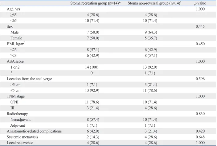This screenshot has height=146, width=217.
Task: Click the 'Neoadjuvant' row label
Action: [x=20, y=120]
